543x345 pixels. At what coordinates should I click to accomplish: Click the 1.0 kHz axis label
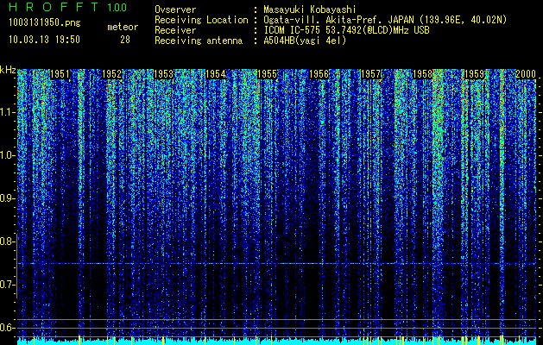click(x=7, y=155)
